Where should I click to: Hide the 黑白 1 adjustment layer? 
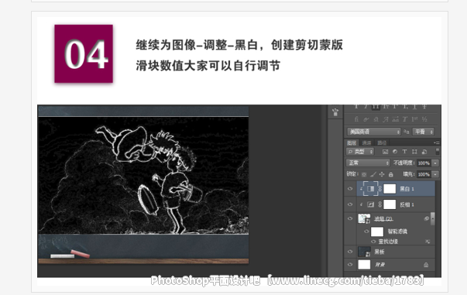point(350,189)
